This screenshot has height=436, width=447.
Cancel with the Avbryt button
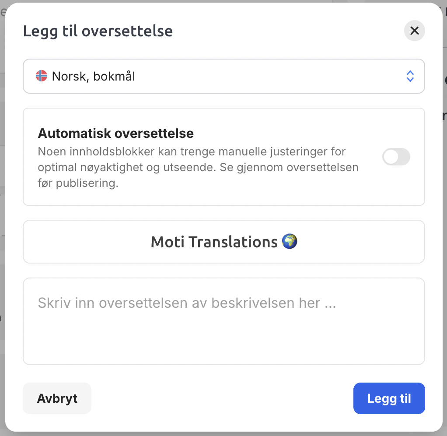click(57, 398)
